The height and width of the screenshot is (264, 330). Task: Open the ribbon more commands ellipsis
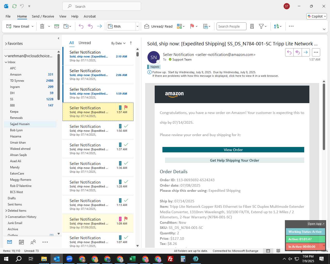pos(291,26)
